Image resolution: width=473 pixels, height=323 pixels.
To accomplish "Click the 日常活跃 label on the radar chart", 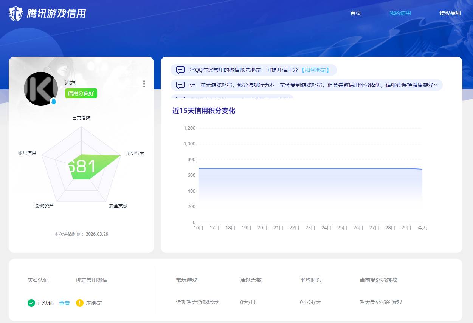I will click(81, 118).
